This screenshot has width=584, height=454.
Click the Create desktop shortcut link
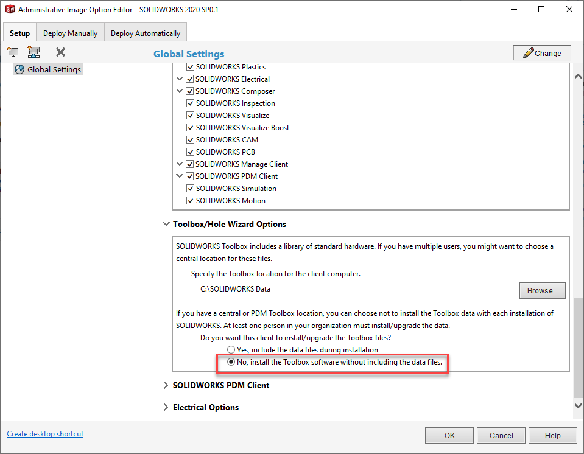(x=45, y=434)
